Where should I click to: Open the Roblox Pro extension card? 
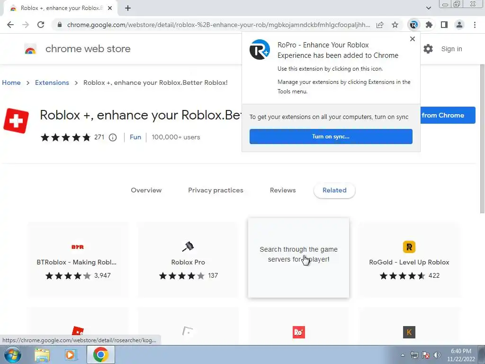tap(188, 260)
